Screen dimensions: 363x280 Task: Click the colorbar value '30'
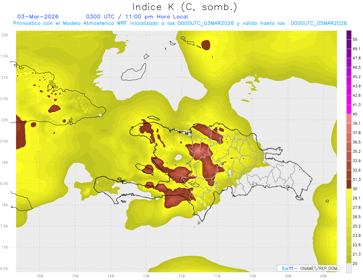pos(355,189)
